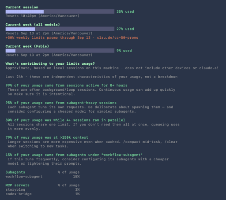Click the 79% usage at >150k context line

click(47, 137)
